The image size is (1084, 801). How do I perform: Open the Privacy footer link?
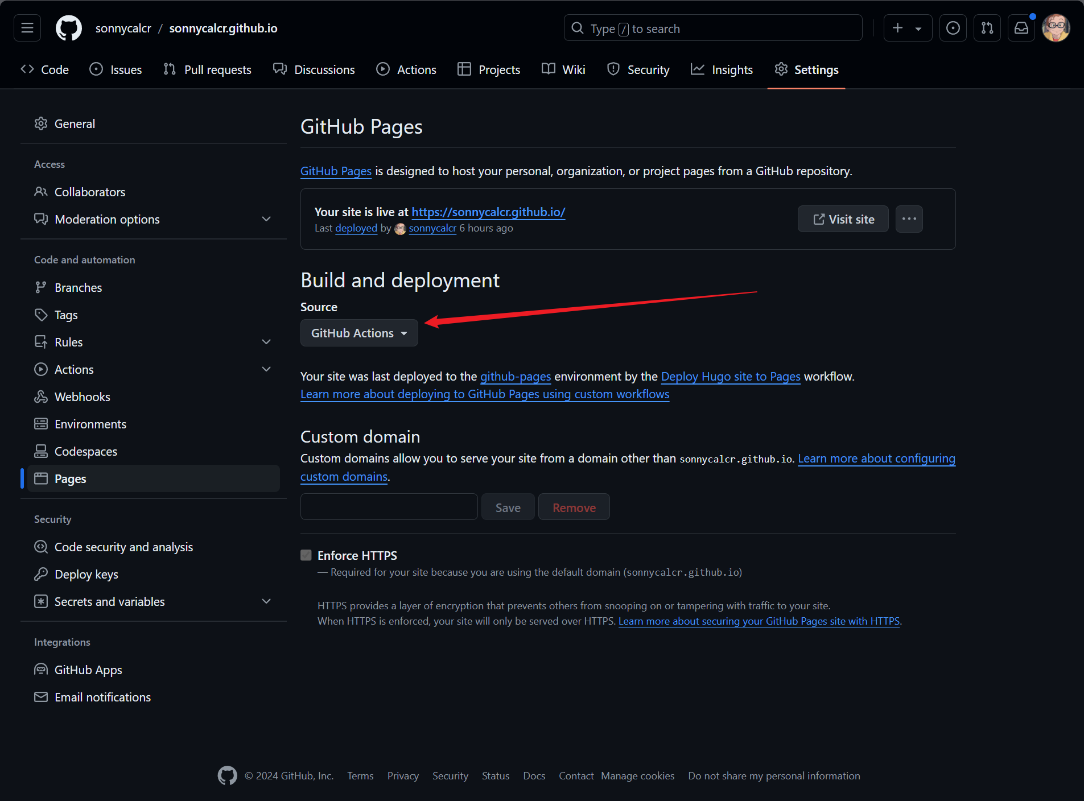tap(403, 776)
